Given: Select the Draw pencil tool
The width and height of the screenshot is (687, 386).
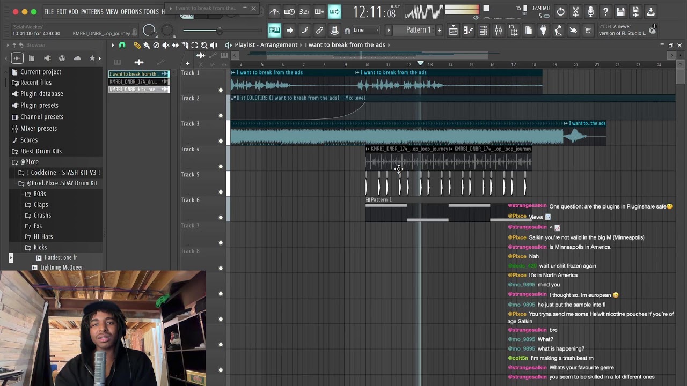Looking at the screenshot, I should pyautogui.click(x=137, y=46).
